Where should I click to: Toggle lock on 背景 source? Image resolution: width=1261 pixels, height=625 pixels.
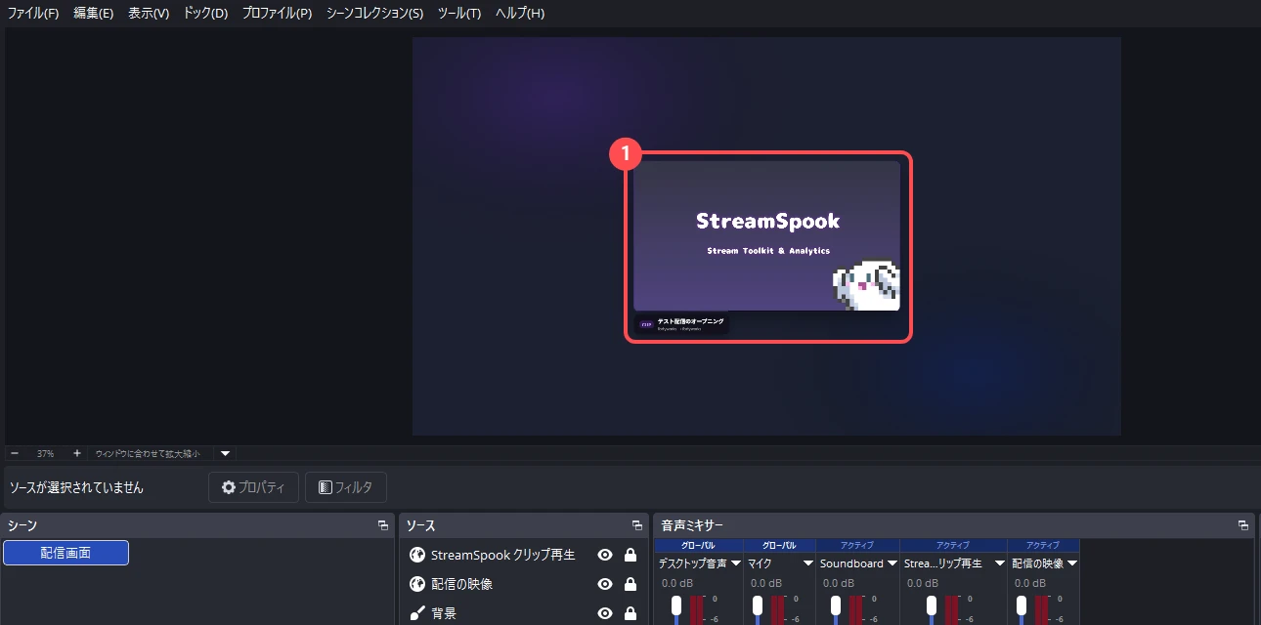pos(630,613)
